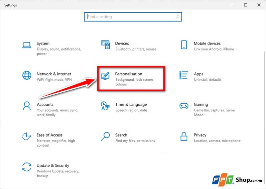The width and height of the screenshot is (266, 189).
Task: Click the Devices keyboard-speaker icon
Action: pos(105,45)
